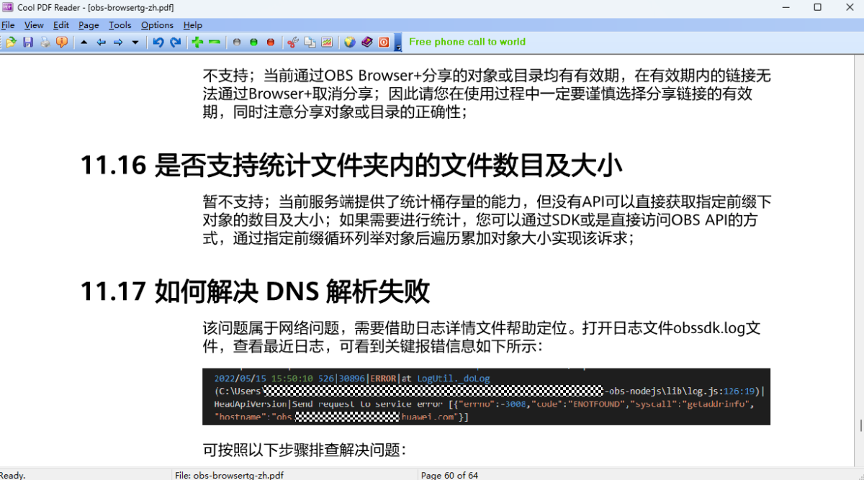The image size is (864, 480).
Task: Click the globe website icon
Action: pos(348,42)
